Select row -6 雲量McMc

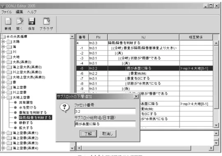tap(144, 73)
